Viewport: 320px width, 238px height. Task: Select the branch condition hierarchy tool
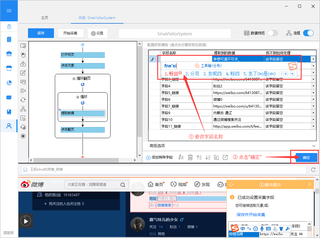coord(23,109)
